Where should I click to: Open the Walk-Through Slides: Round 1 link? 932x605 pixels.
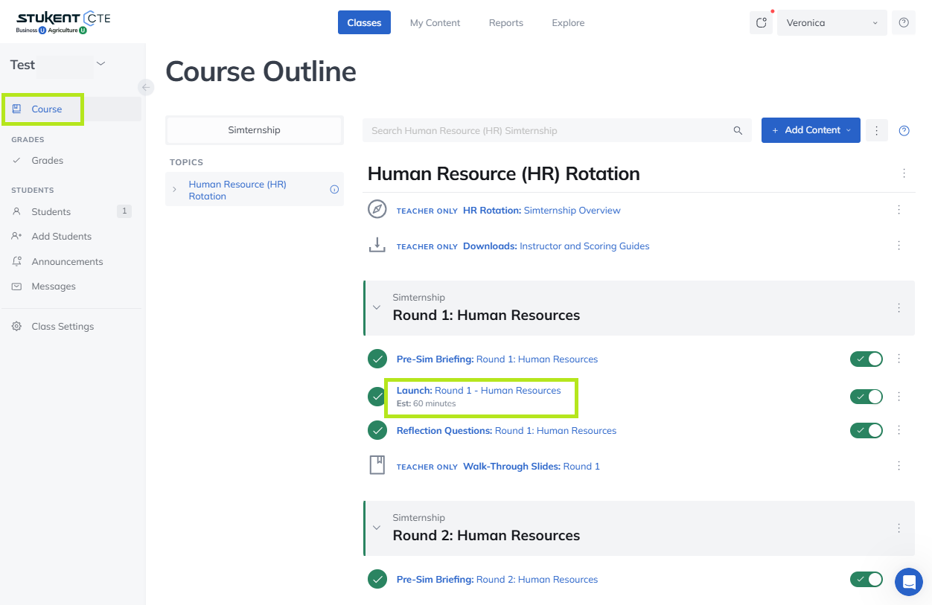531,467
